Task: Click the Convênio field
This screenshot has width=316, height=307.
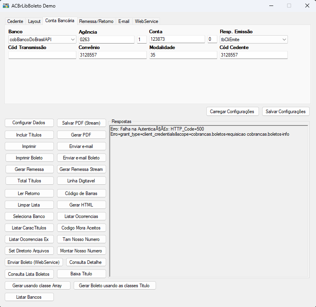Action: pyautogui.click(x=112, y=55)
